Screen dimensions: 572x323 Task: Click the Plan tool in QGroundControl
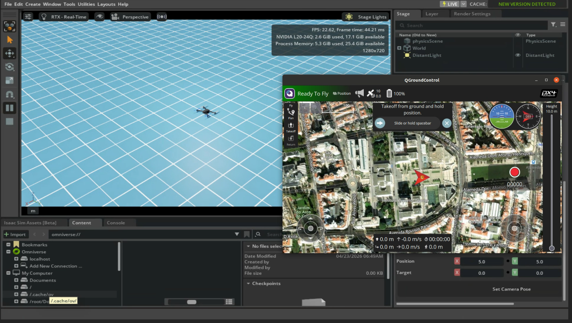291,114
